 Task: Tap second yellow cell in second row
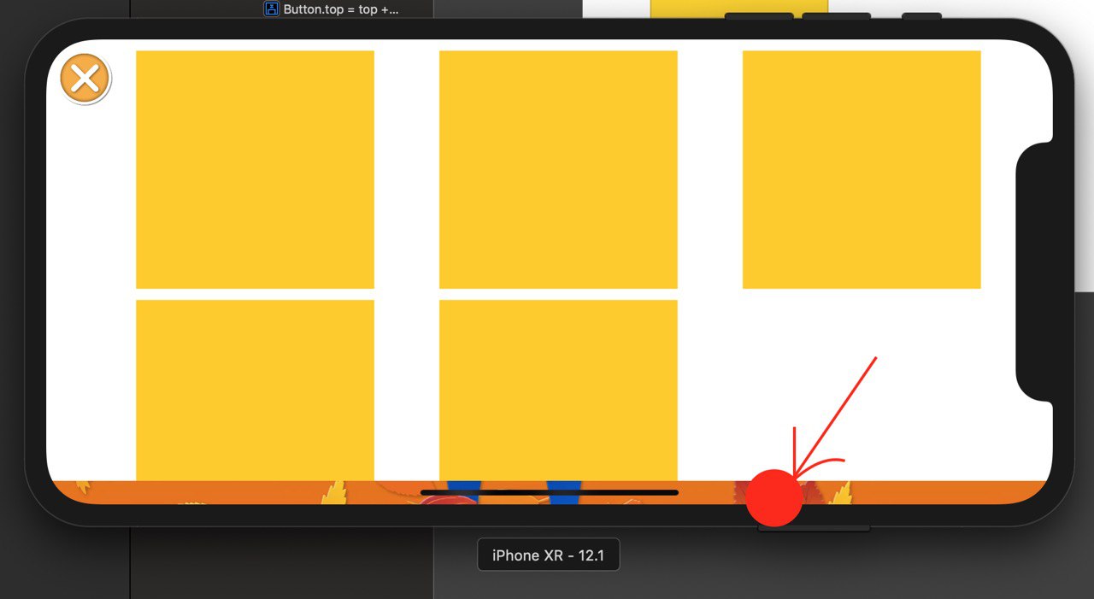click(558, 391)
